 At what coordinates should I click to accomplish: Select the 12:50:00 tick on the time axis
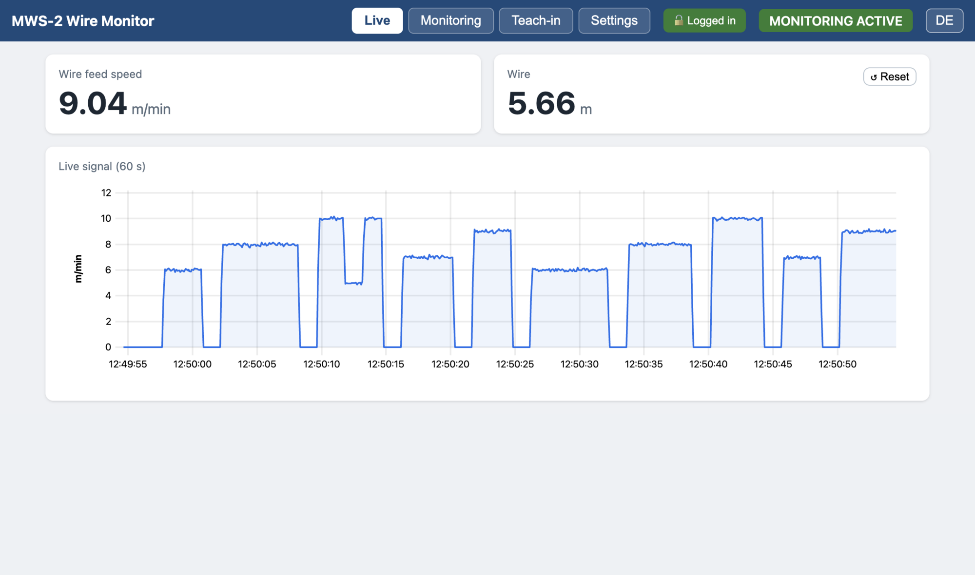(193, 364)
